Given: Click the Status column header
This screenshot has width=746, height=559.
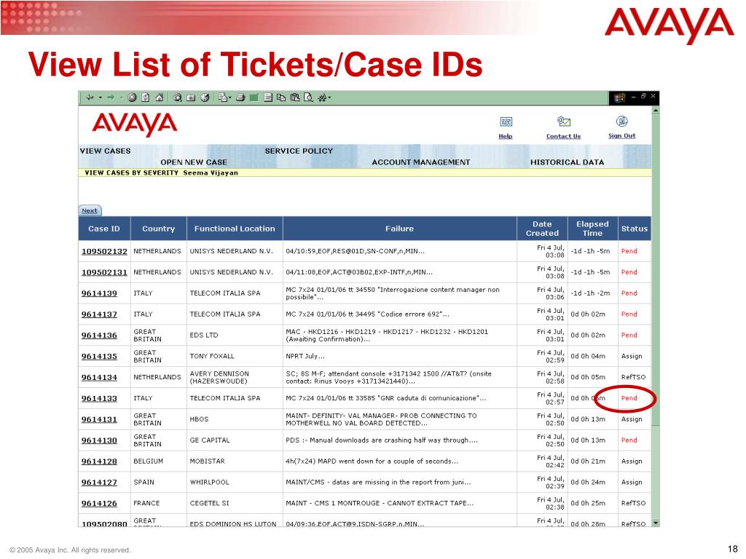Looking at the screenshot, I should click(635, 229).
